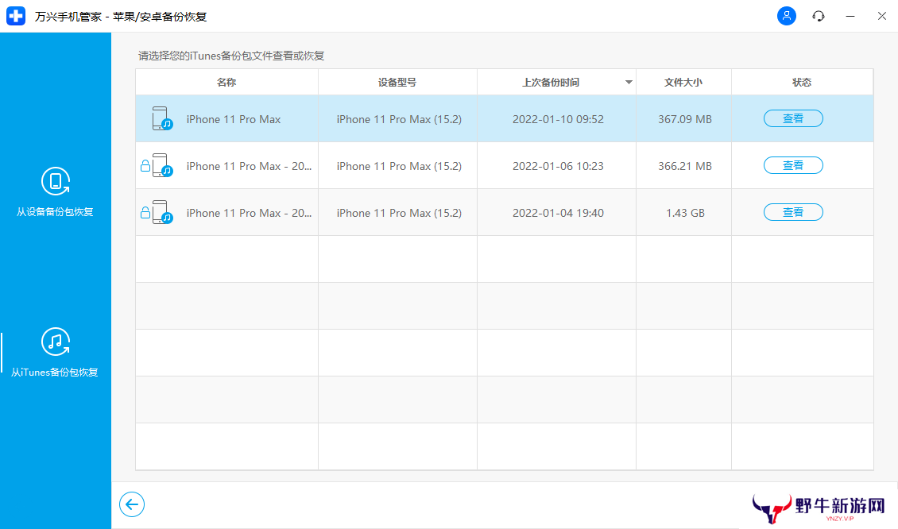This screenshot has height=529, width=898.
Task: Click the 状态 column header
Action: coord(802,83)
